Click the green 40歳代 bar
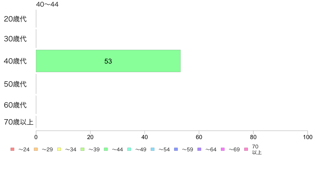315x195 pixels. click(x=108, y=61)
